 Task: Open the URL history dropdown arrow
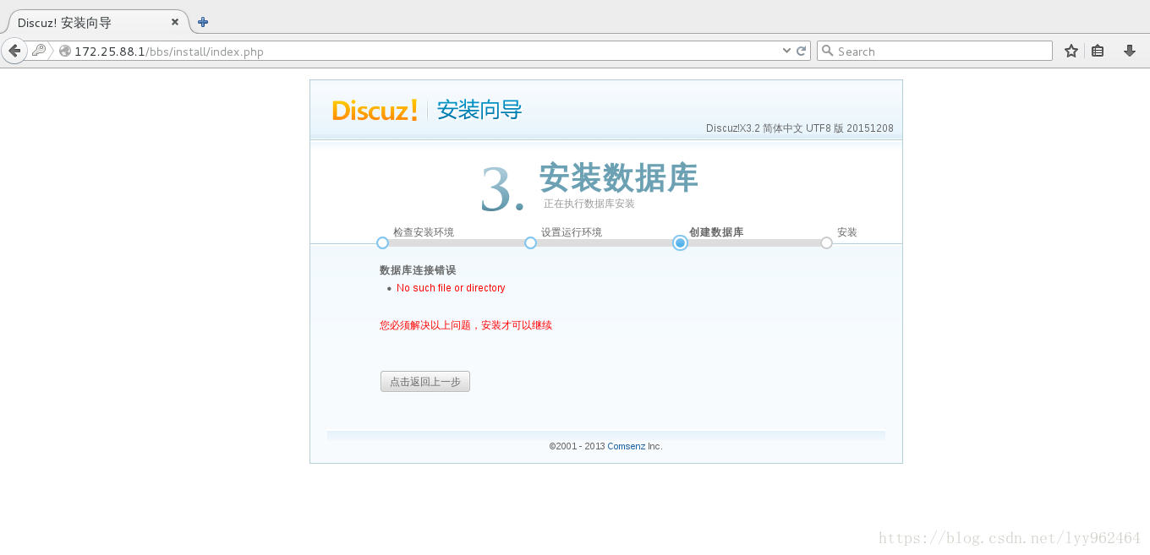pyautogui.click(x=787, y=51)
